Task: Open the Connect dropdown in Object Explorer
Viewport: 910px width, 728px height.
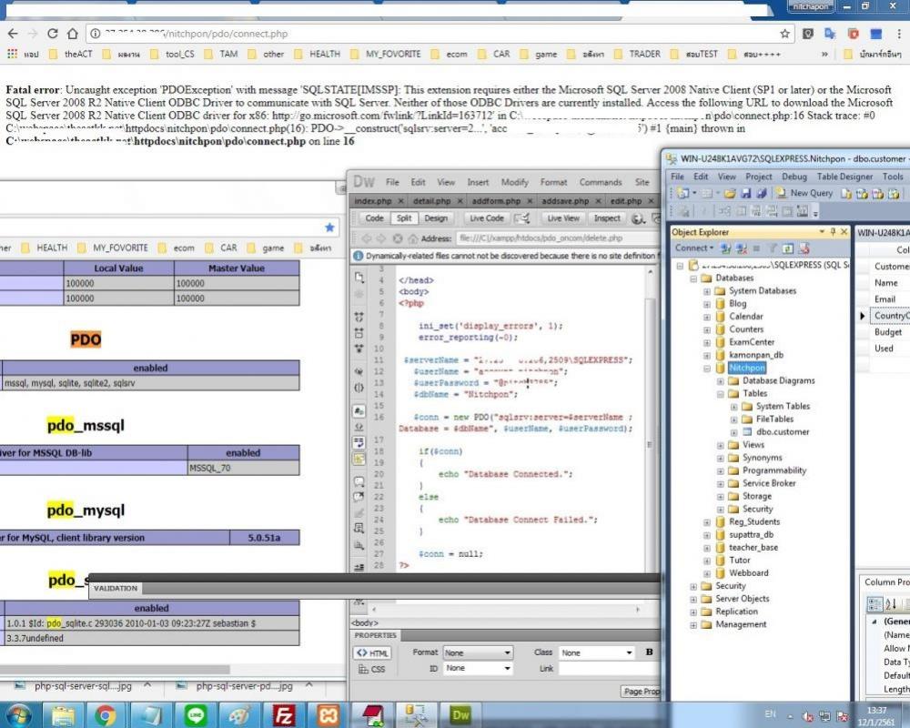Action: tap(693, 248)
